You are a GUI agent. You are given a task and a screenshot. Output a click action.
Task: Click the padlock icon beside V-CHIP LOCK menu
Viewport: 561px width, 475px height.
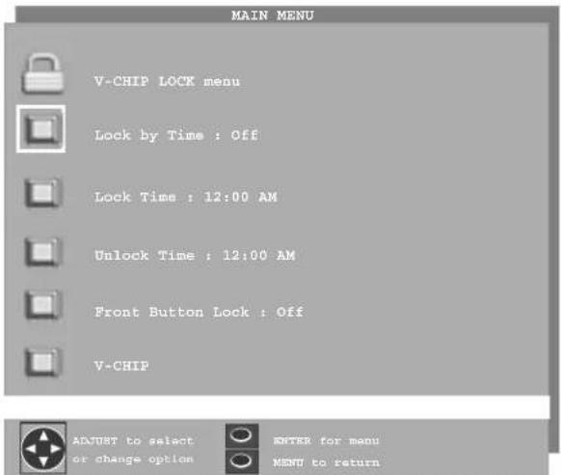pos(43,73)
